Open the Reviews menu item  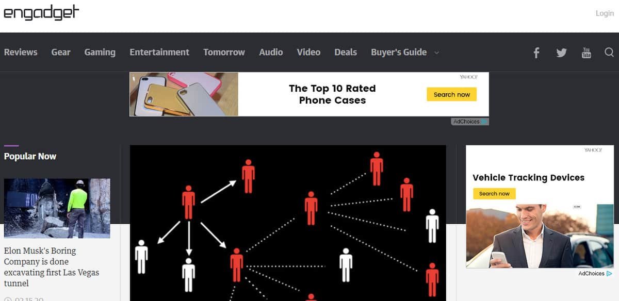tap(21, 52)
